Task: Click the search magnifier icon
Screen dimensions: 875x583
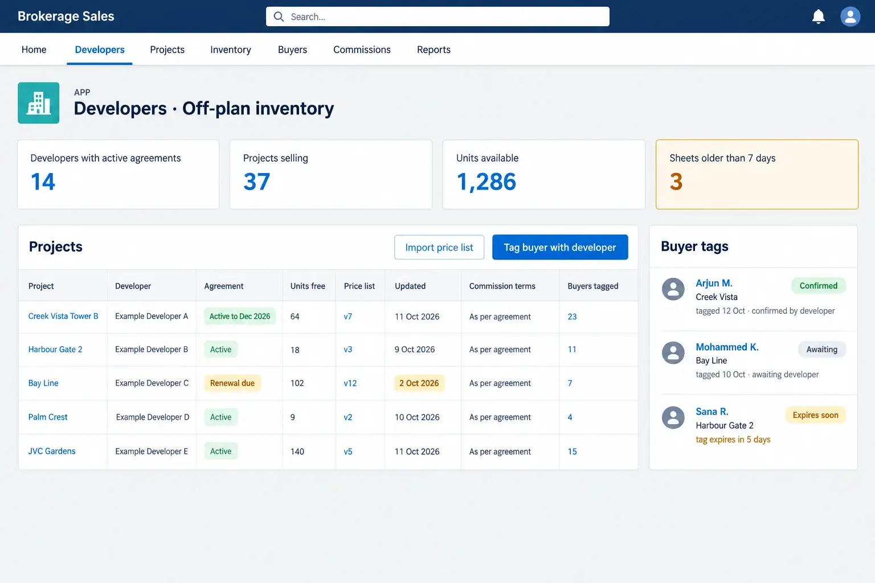Action: click(x=279, y=17)
